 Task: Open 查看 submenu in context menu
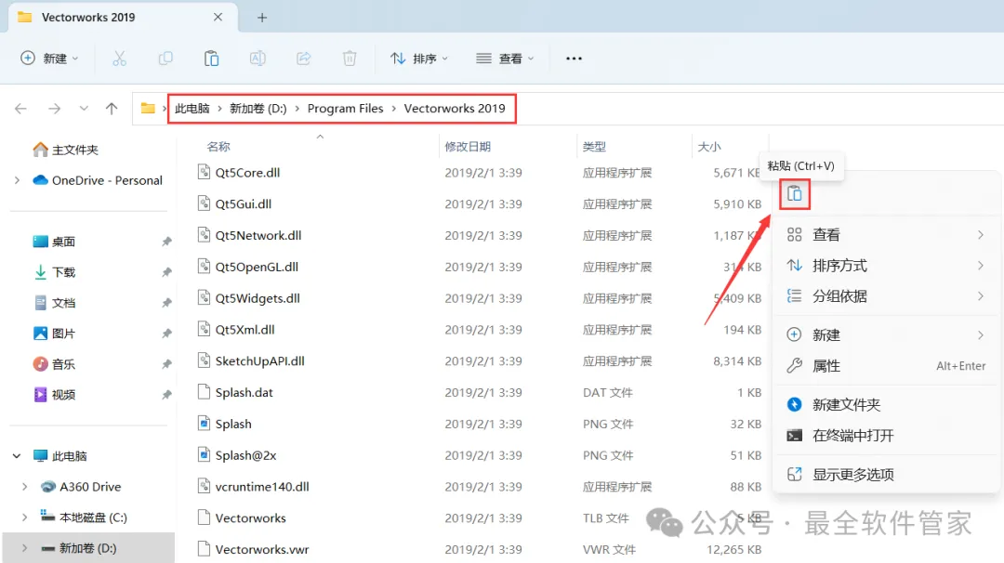coord(886,235)
